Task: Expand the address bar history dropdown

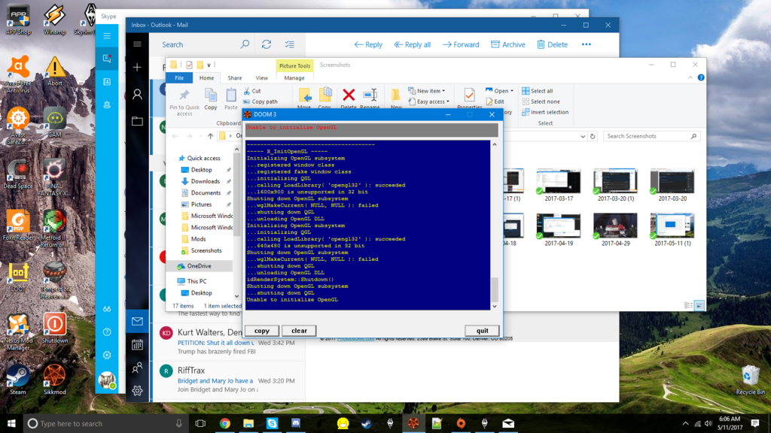Action: tap(583, 137)
